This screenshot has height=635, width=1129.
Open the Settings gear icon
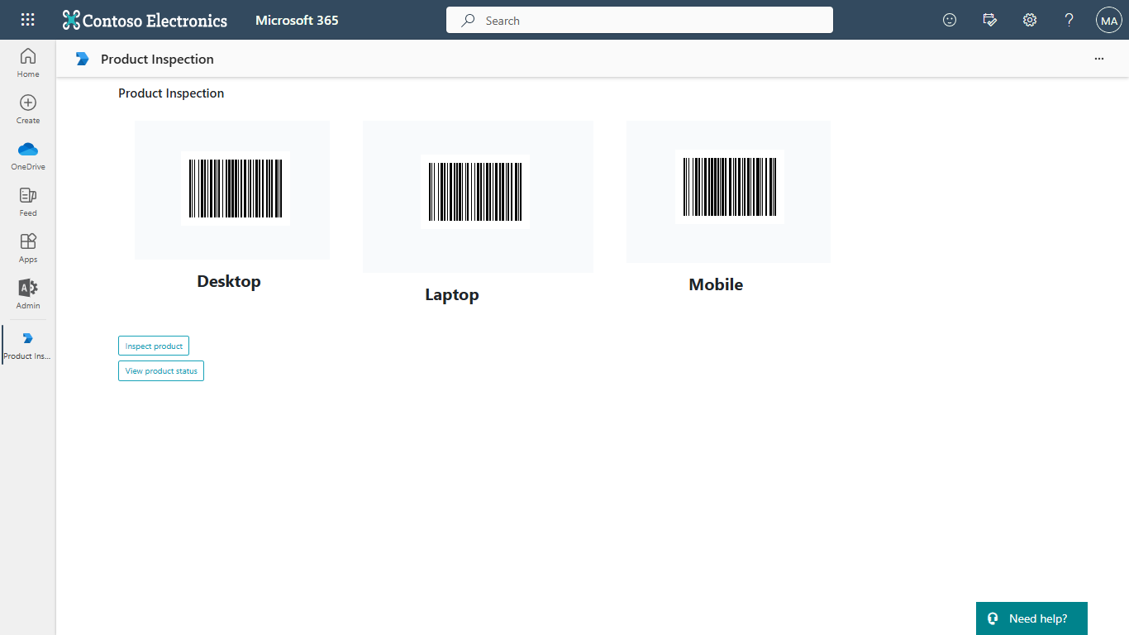(x=1030, y=20)
